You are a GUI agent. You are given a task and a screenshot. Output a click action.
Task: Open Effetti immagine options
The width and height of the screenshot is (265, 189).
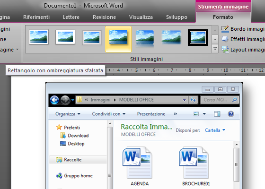243,39
